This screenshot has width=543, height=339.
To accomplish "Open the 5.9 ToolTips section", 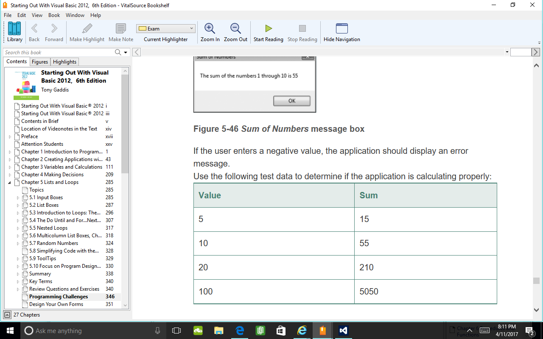I will pyautogui.click(x=42, y=258).
